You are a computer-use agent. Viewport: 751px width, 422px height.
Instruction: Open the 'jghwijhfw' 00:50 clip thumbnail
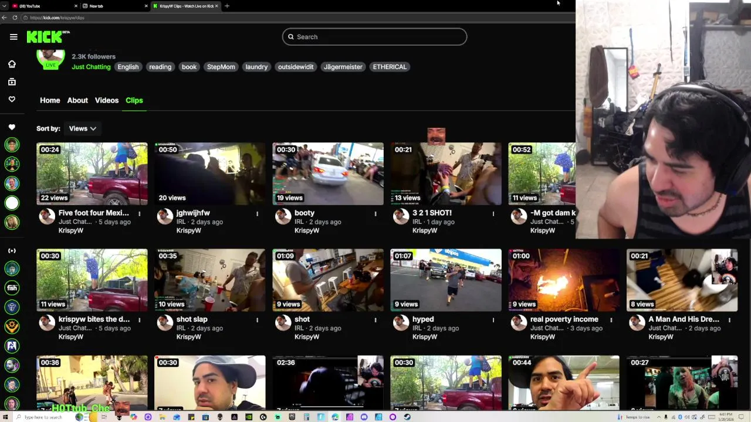[210, 174]
